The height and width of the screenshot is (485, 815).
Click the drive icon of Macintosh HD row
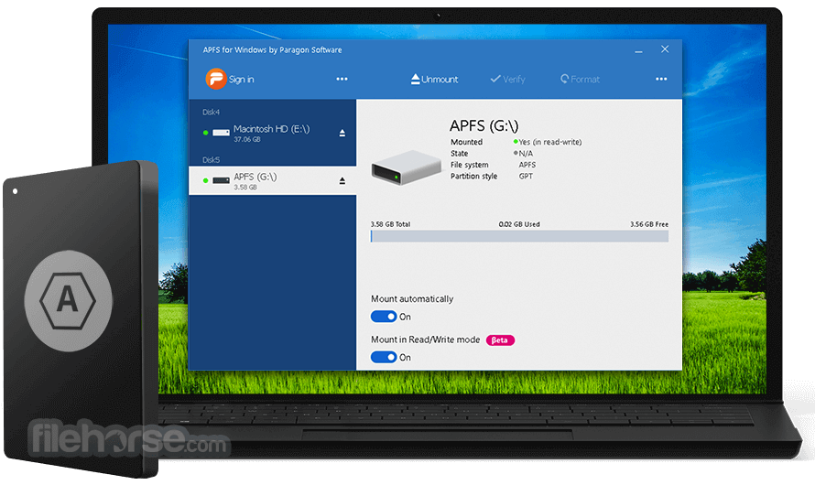[x=221, y=133]
